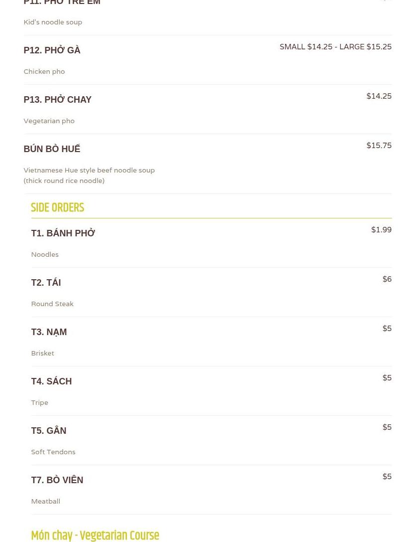The image size is (403, 542).
Task: Click the Món chay - Vegetarian Course heading
Action: coord(95,535)
